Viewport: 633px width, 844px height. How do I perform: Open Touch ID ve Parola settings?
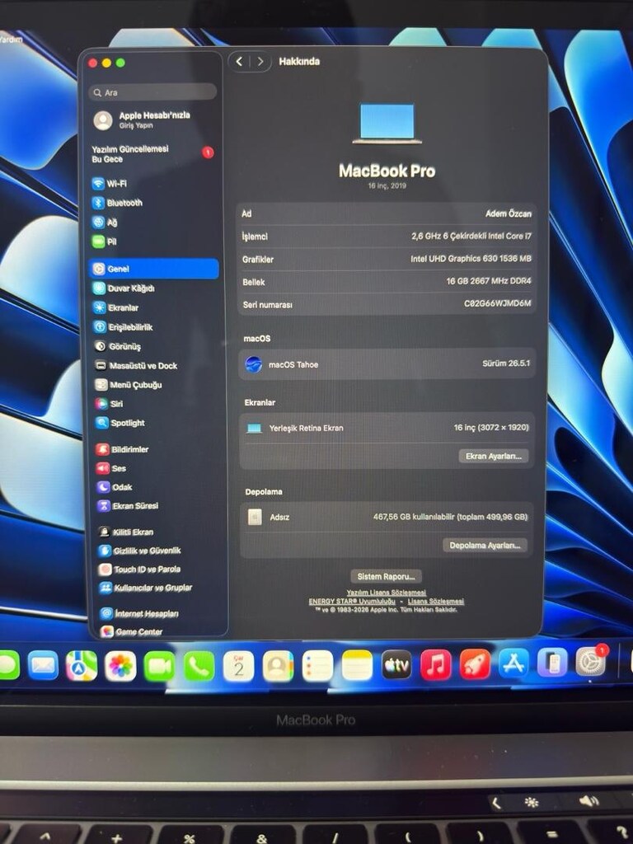tap(140, 569)
